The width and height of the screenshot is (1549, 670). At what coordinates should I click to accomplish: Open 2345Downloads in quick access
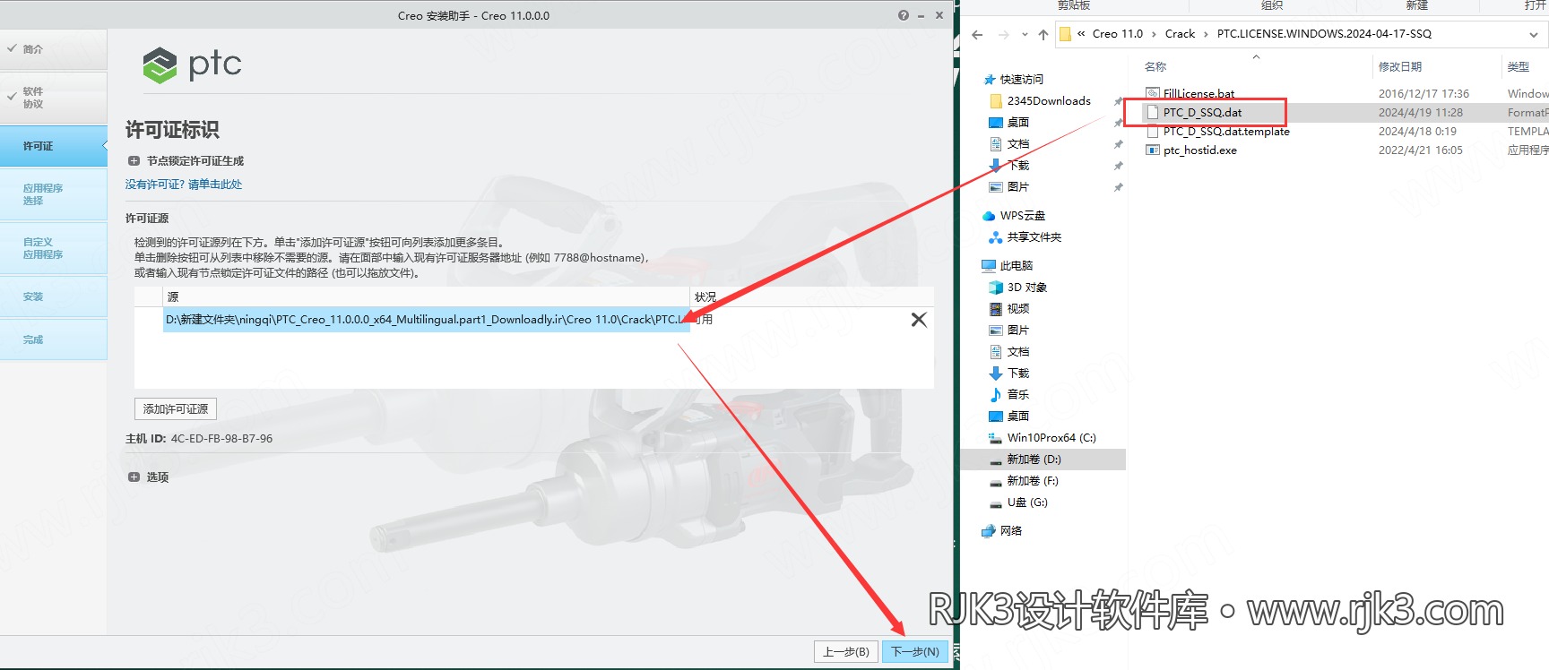(x=1049, y=101)
